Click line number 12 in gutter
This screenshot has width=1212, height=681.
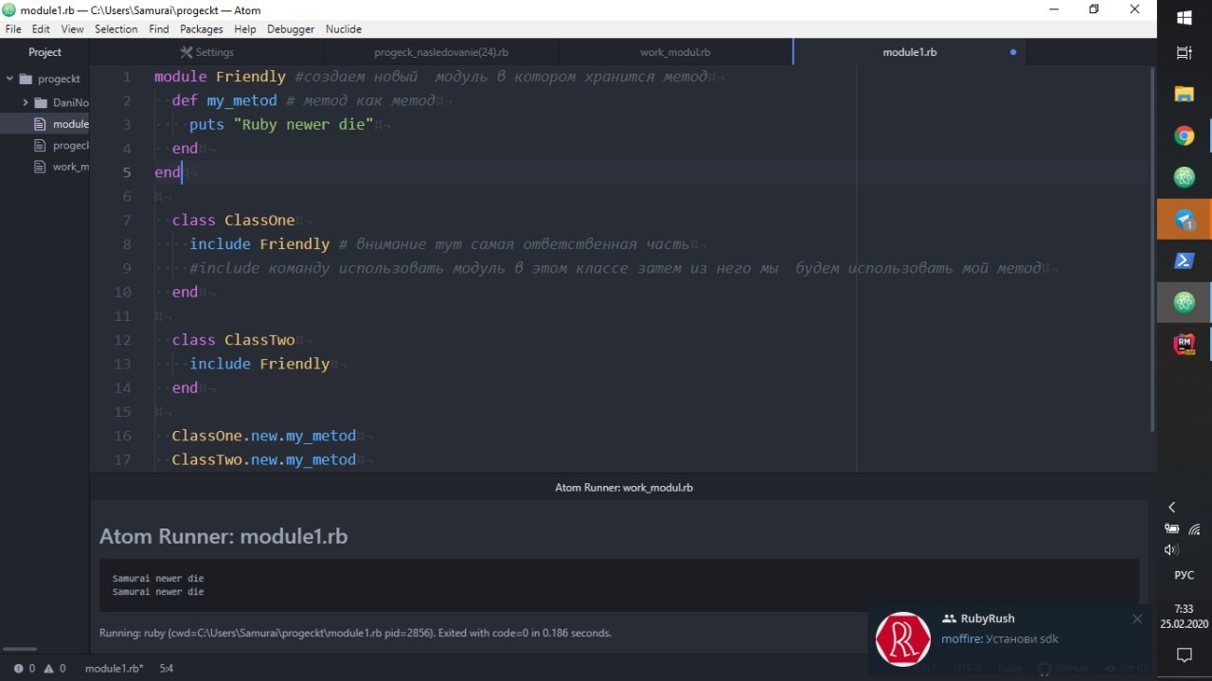point(122,340)
